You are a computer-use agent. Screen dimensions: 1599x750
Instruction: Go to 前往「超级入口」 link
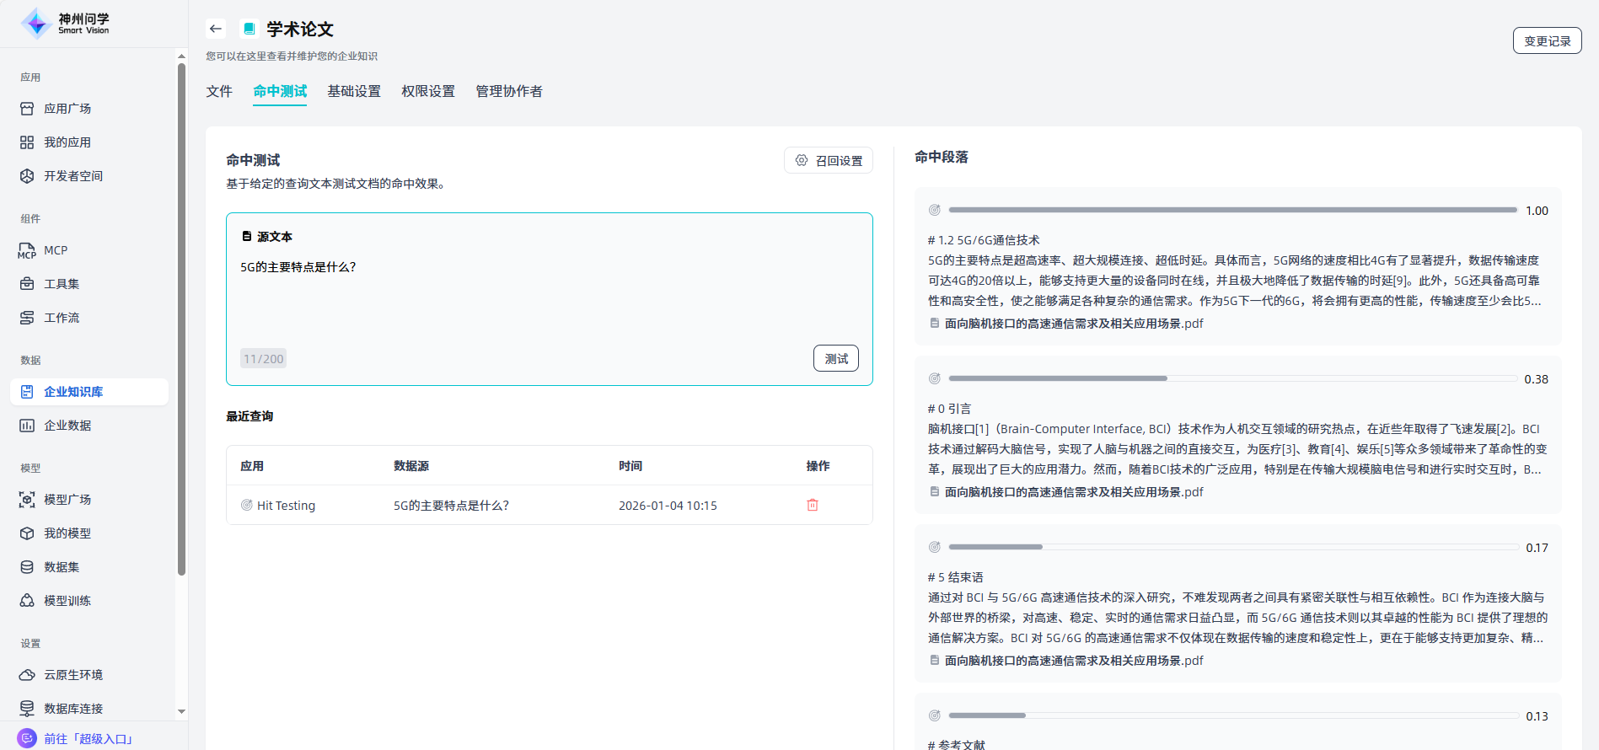coord(89,739)
